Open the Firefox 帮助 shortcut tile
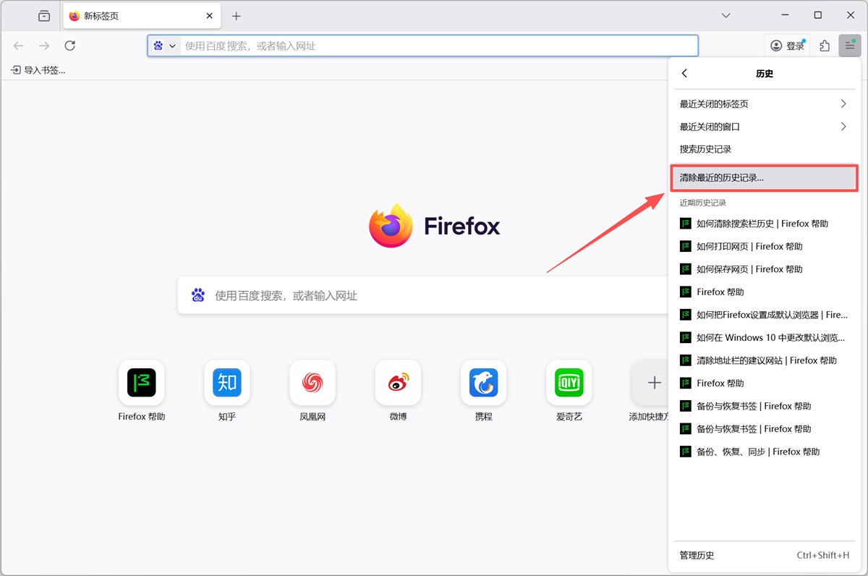The width and height of the screenshot is (868, 576). 142,383
